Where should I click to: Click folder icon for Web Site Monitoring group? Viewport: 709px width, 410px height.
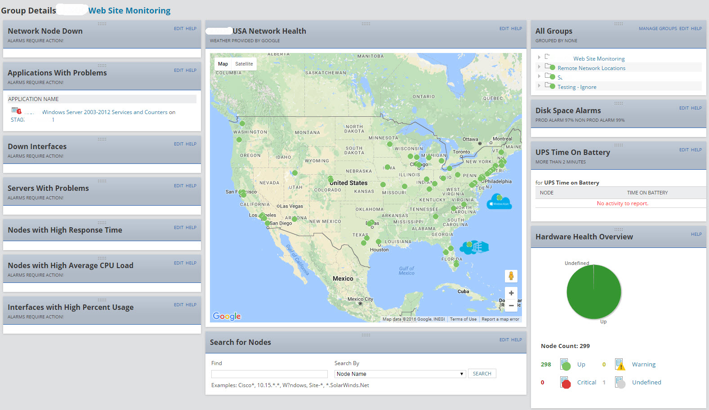547,57
